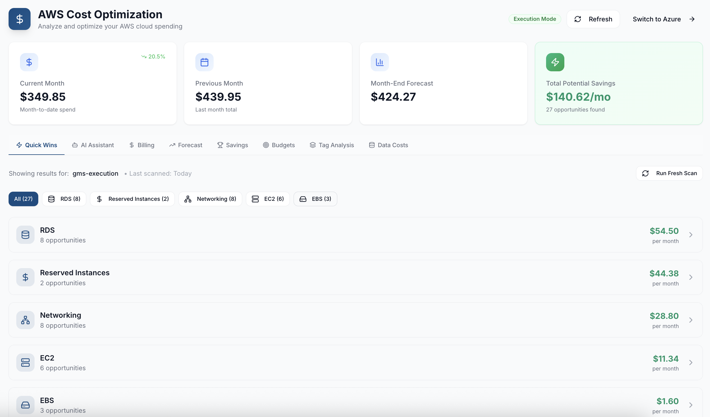
Task: Expand the Reserved Instances opportunities row
Action: [691, 277]
